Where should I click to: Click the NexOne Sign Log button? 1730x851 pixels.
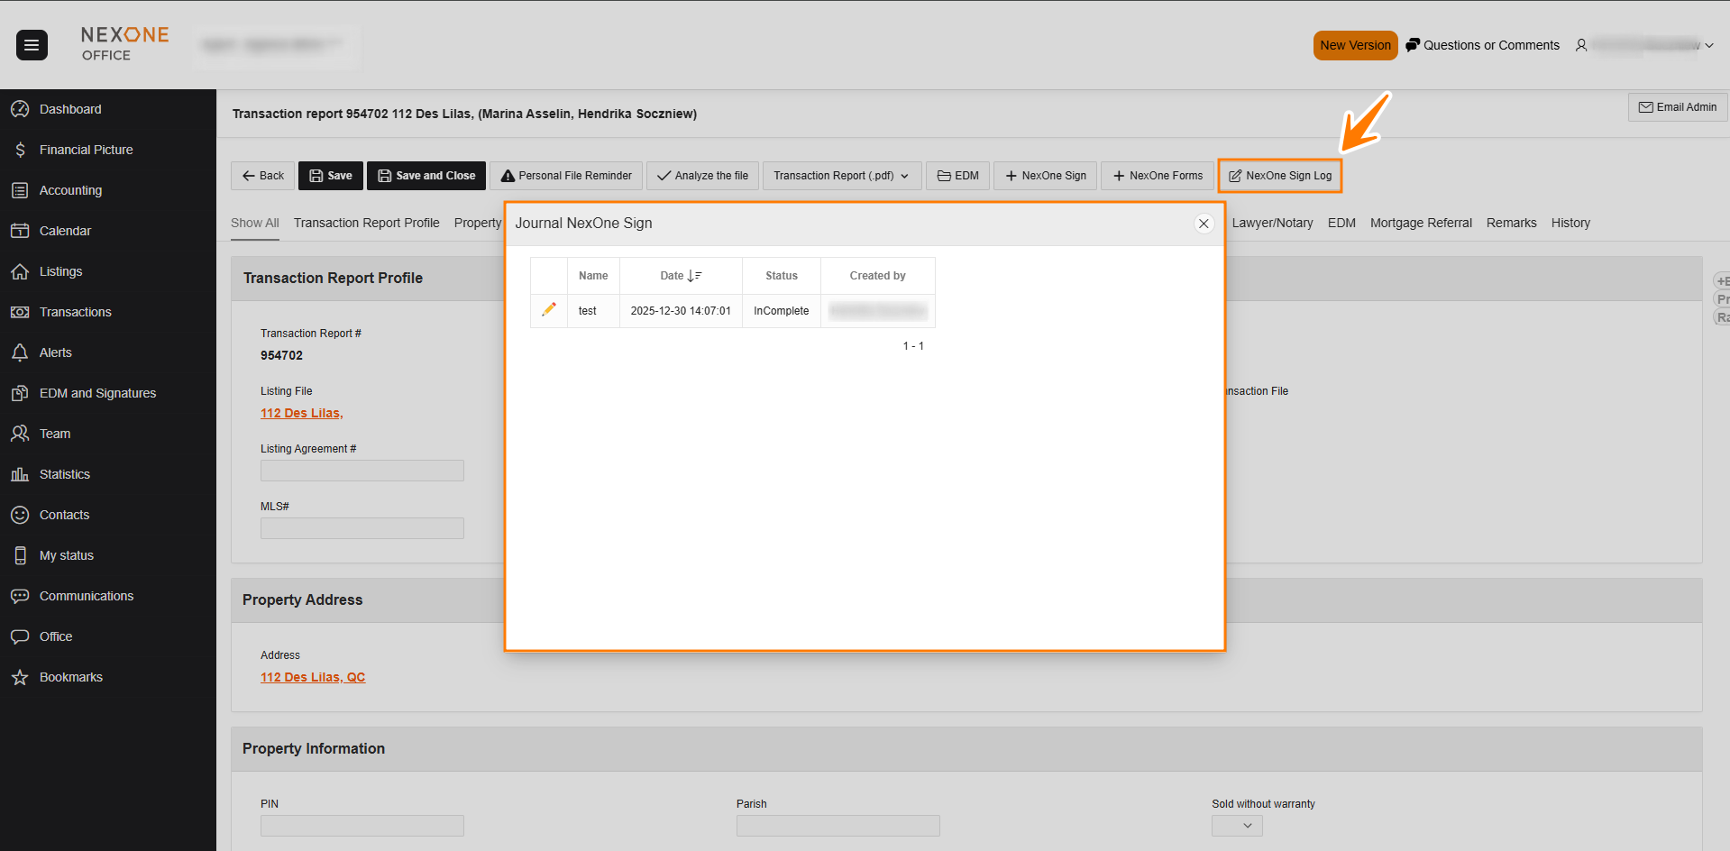coord(1279,176)
